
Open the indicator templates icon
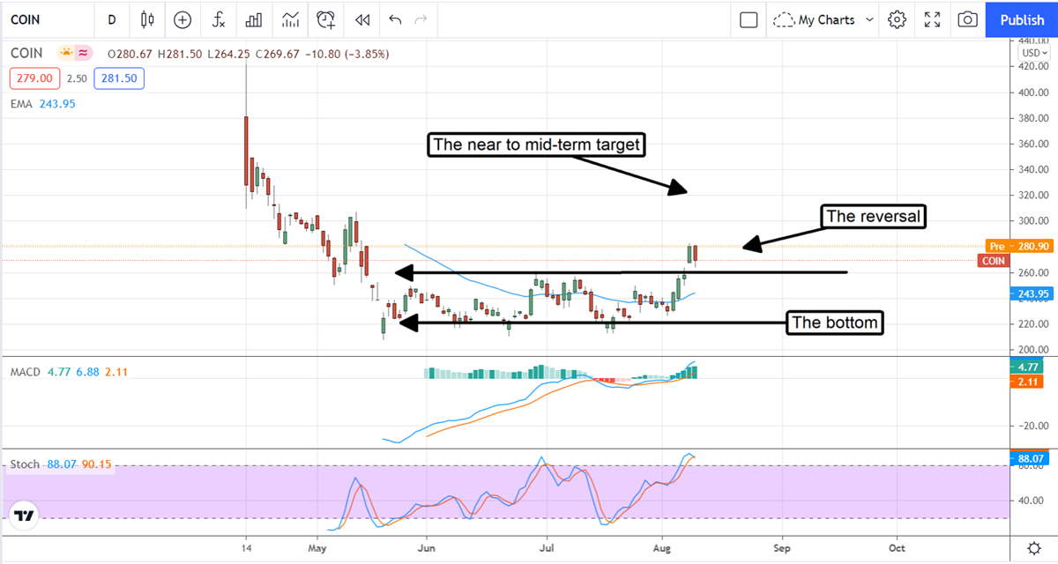[290, 19]
